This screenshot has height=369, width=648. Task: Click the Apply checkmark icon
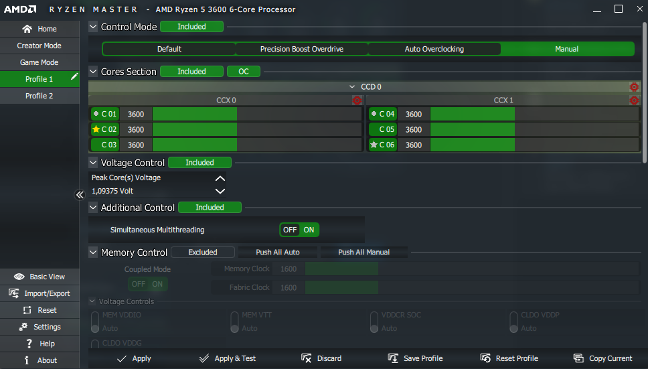[122, 359]
